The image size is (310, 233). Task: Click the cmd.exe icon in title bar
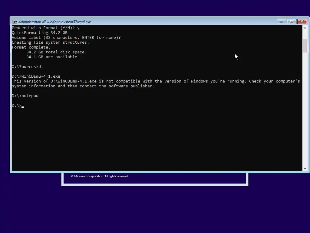(x=15, y=22)
